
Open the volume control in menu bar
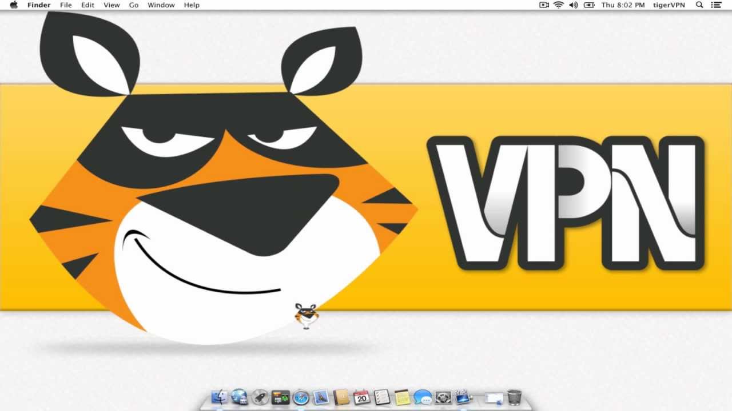tap(574, 5)
